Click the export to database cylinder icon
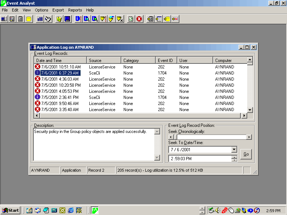This screenshot has width=287, height=215. tap(167, 19)
